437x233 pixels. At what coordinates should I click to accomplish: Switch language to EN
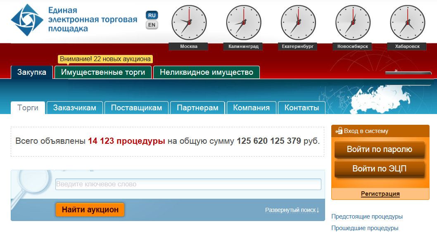coord(152,25)
